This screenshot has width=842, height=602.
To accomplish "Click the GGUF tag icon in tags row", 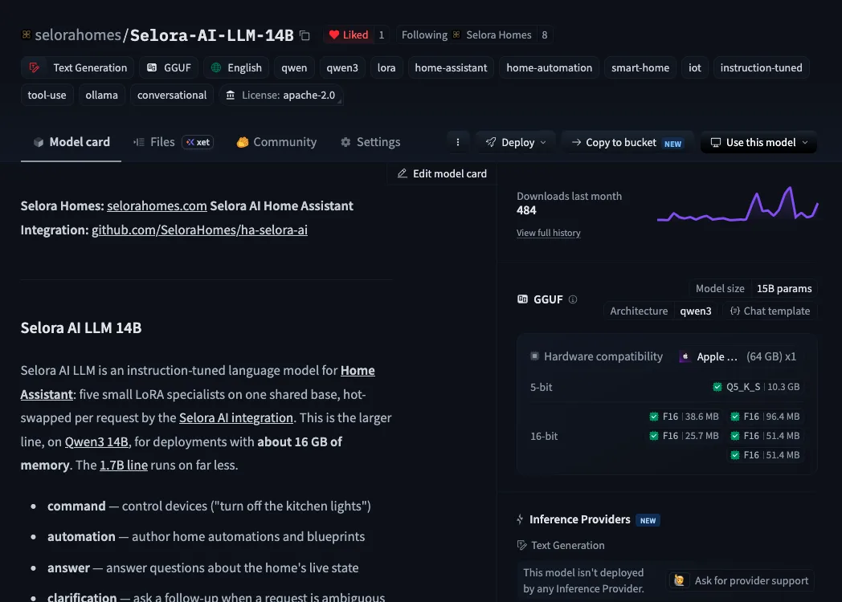I will [152, 67].
